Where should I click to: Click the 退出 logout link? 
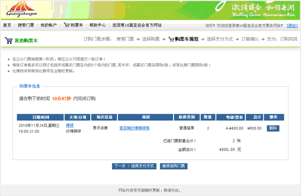292,26
